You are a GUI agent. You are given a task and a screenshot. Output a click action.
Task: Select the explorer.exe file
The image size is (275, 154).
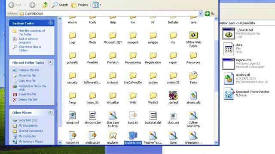(133, 138)
